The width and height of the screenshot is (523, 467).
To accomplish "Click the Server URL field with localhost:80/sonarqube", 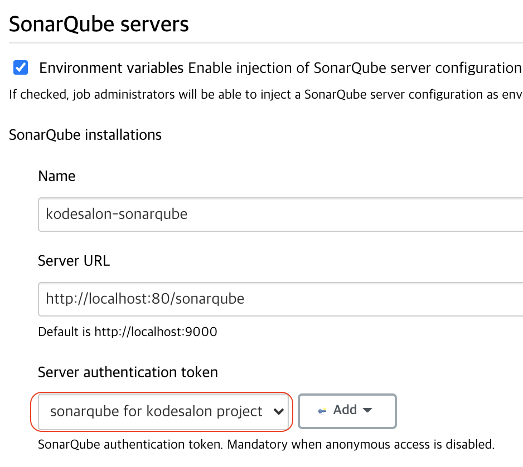I will 223,299.
